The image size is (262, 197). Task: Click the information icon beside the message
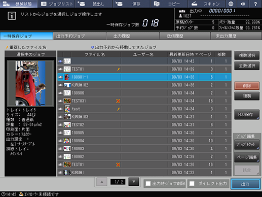coord(12,16)
